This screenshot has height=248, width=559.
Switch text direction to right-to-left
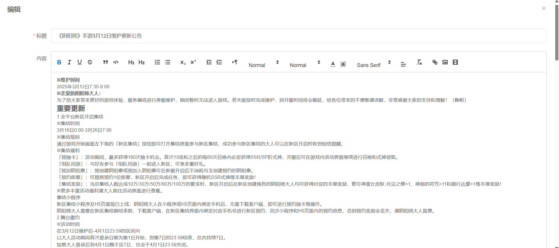coord(235,62)
